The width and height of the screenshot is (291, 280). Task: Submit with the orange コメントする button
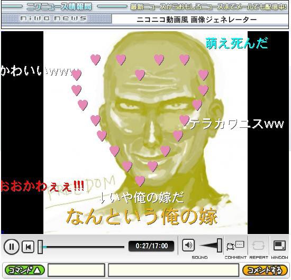[265, 270]
